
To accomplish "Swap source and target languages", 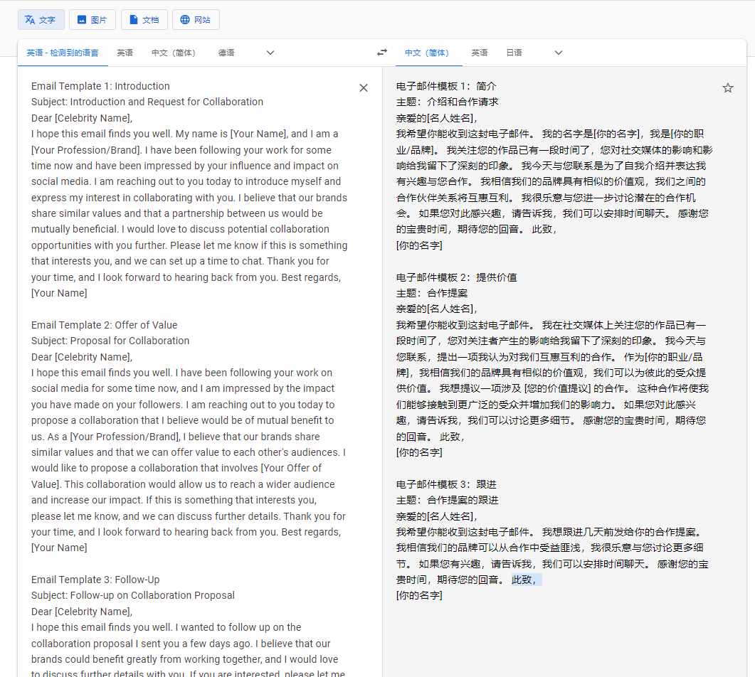I will coord(382,53).
